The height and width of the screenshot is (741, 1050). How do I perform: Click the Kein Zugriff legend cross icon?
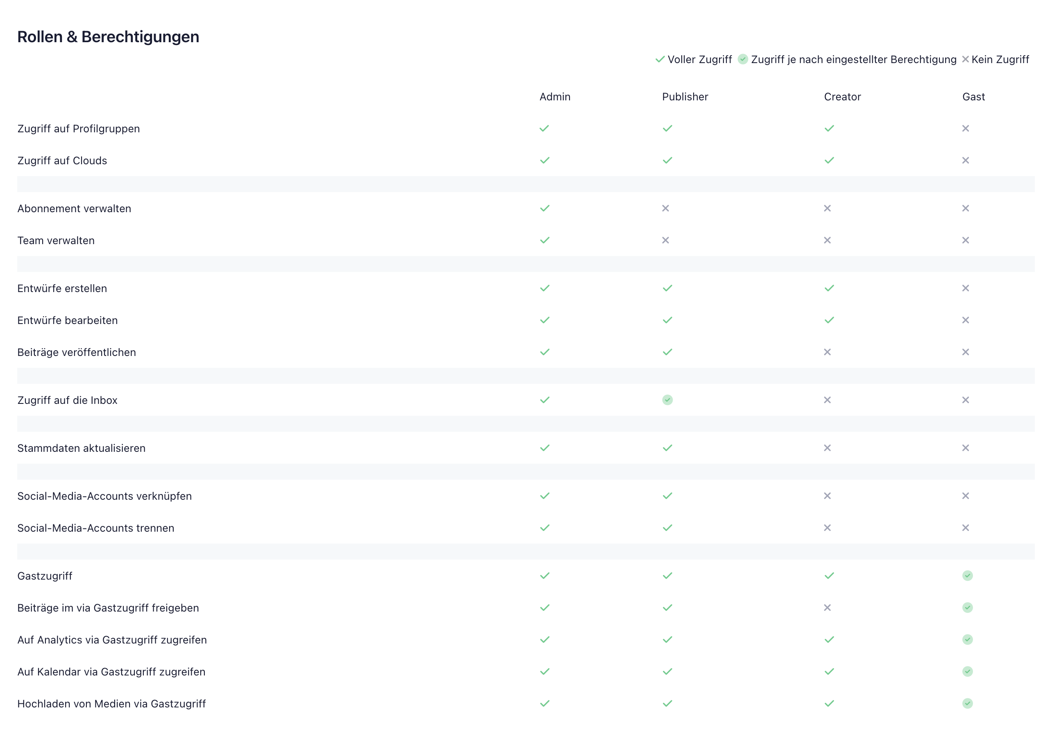coord(965,59)
